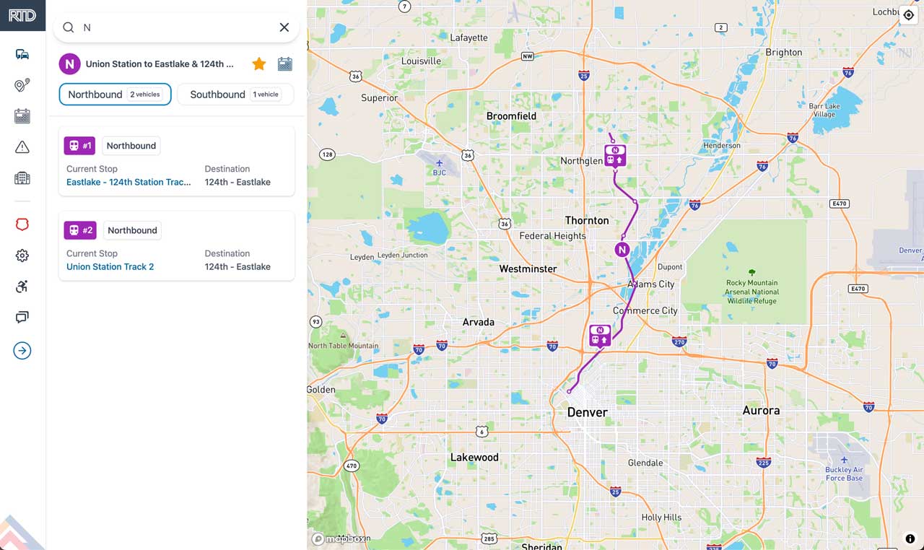This screenshot has height=550, width=924.
Task: Click the Aurora label on the map
Action: (761, 410)
